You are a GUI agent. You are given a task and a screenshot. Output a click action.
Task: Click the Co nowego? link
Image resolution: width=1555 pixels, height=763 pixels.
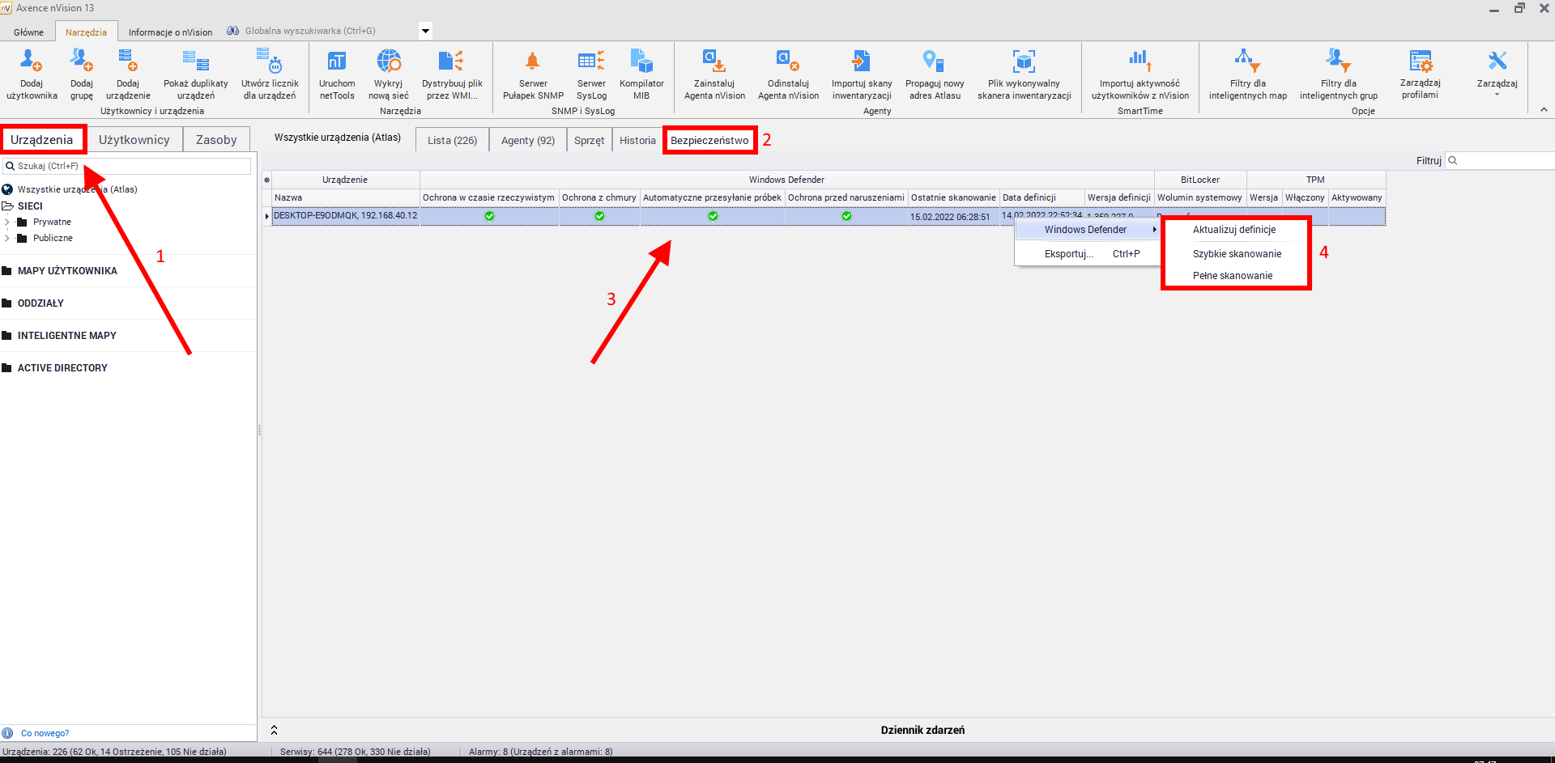45,733
